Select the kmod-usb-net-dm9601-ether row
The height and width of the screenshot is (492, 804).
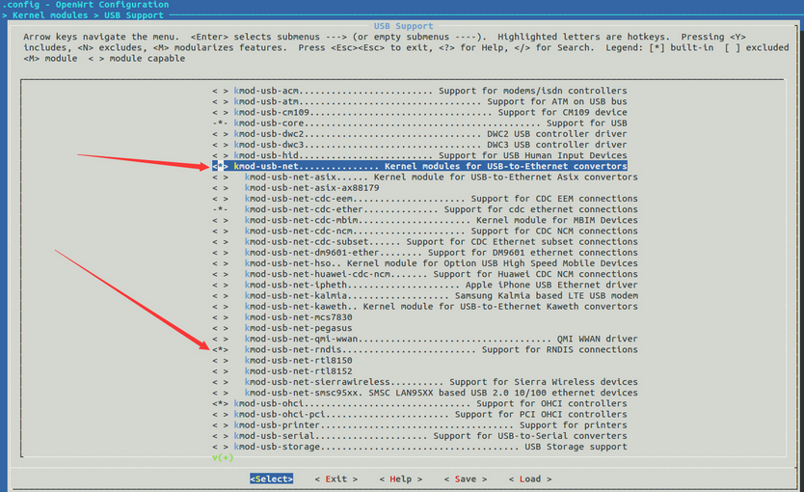pos(425,253)
